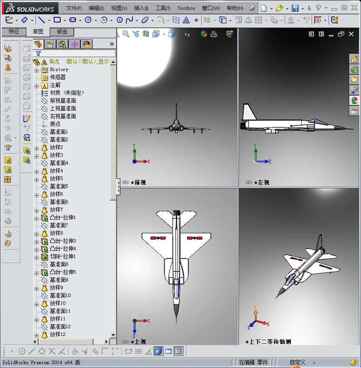
Task: Expand the 放样12 feature
Action: pyautogui.click(x=37, y=336)
